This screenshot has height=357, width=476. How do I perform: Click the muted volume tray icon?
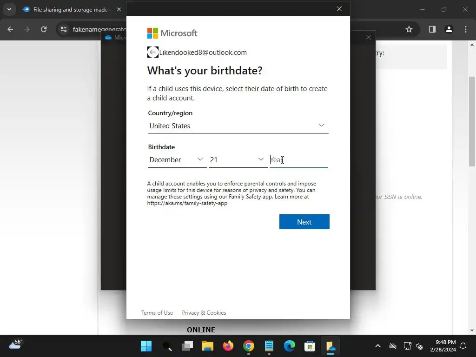(x=419, y=346)
